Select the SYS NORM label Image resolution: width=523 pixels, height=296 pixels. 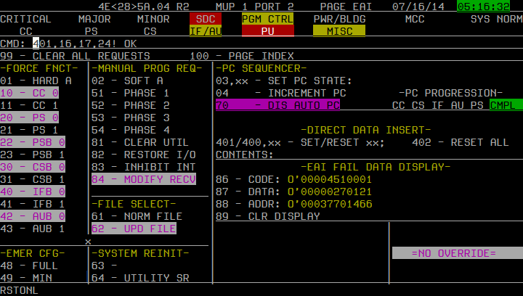click(x=497, y=19)
